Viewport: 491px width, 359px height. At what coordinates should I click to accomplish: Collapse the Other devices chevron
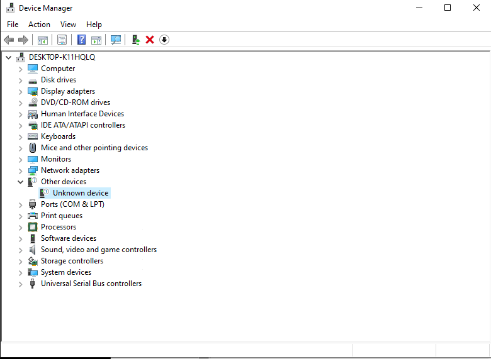(20, 182)
